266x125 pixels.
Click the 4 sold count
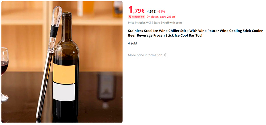point(132,43)
